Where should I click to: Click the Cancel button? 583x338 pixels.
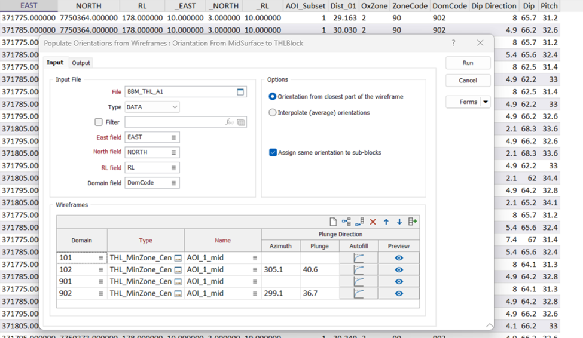(x=468, y=81)
